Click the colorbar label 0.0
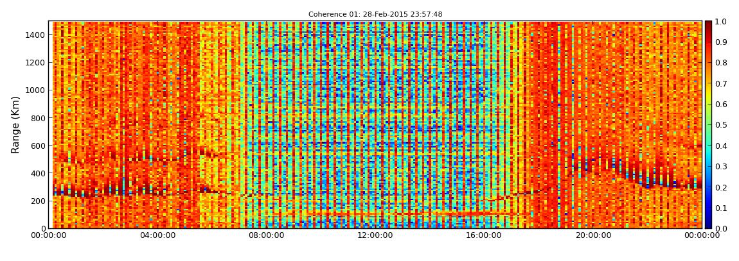Viewport: 739px width, 261px height. pos(721,228)
